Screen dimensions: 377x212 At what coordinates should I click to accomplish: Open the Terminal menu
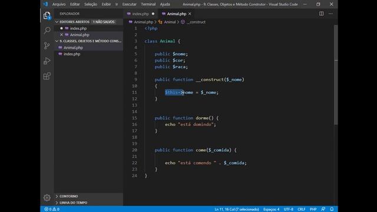[148, 4]
